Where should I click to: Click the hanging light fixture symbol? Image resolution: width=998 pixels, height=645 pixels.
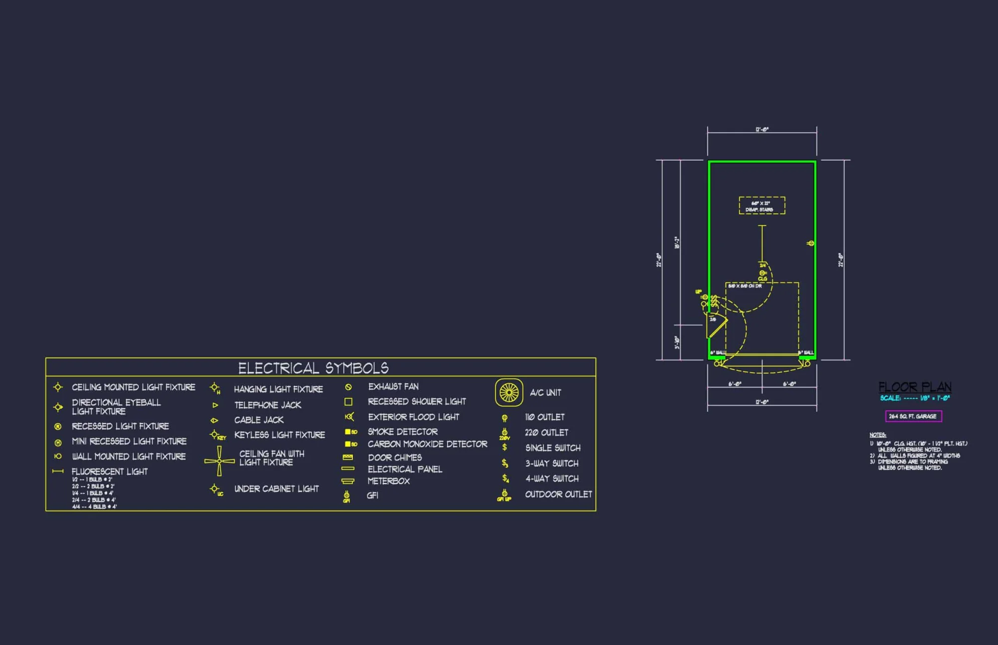coord(215,387)
